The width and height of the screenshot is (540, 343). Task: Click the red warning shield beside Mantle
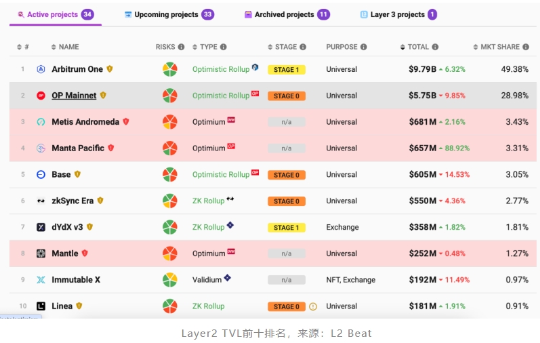click(x=85, y=253)
